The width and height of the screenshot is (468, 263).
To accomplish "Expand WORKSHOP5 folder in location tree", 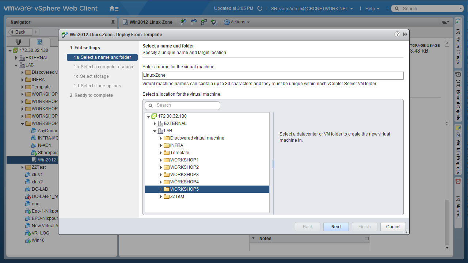I will [161, 189].
